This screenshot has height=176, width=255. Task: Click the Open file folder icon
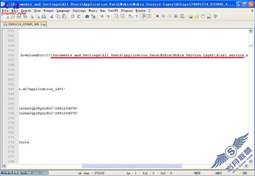click(13, 17)
